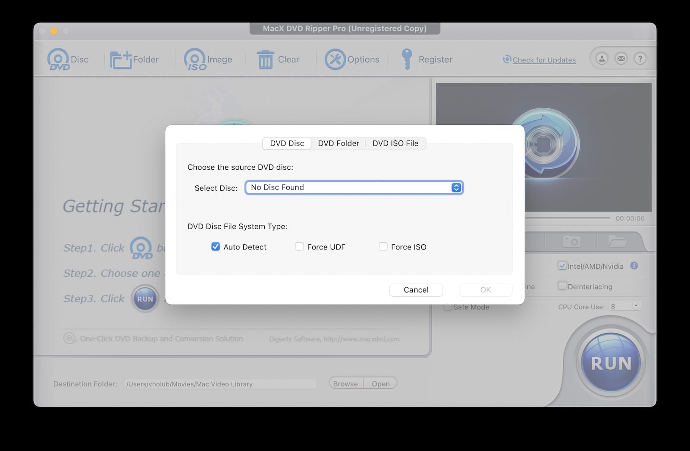The image size is (690, 451).
Task: Toggle the Safe Mode checkbox
Action: coord(448,307)
